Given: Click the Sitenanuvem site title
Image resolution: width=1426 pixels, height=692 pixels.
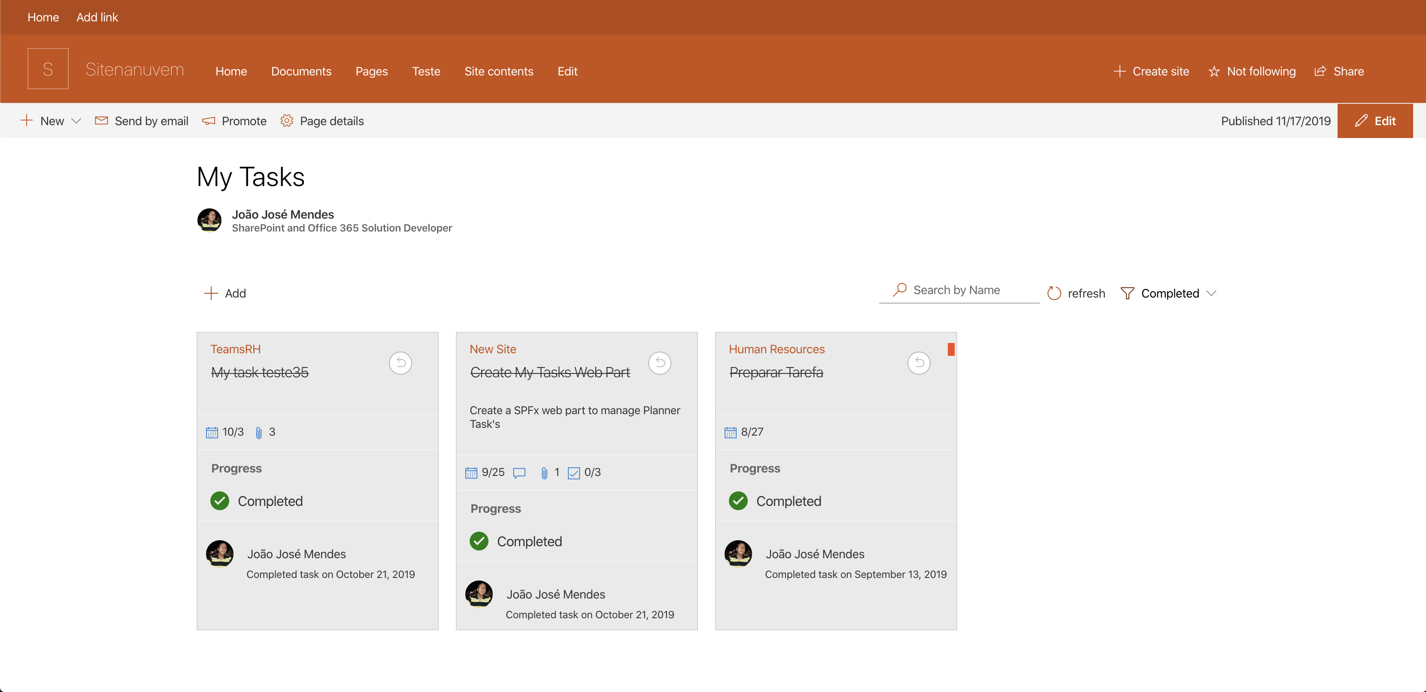Looking at the screenshot, I should 134,69.
